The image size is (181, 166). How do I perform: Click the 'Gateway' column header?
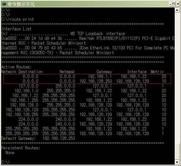104,72
